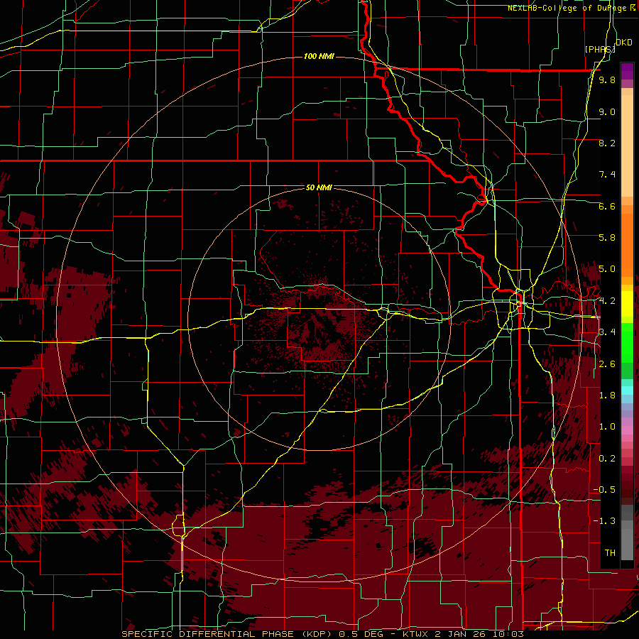Click the 2.6 value on the color scale
The image size is (639, 639).
pyautogui.click(x=607, y=364)
